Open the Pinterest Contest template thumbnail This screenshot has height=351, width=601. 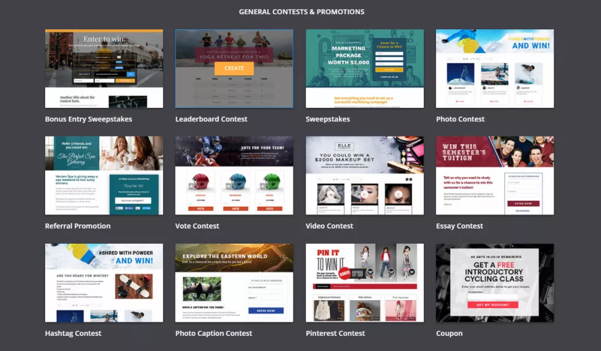pos(364,283)
